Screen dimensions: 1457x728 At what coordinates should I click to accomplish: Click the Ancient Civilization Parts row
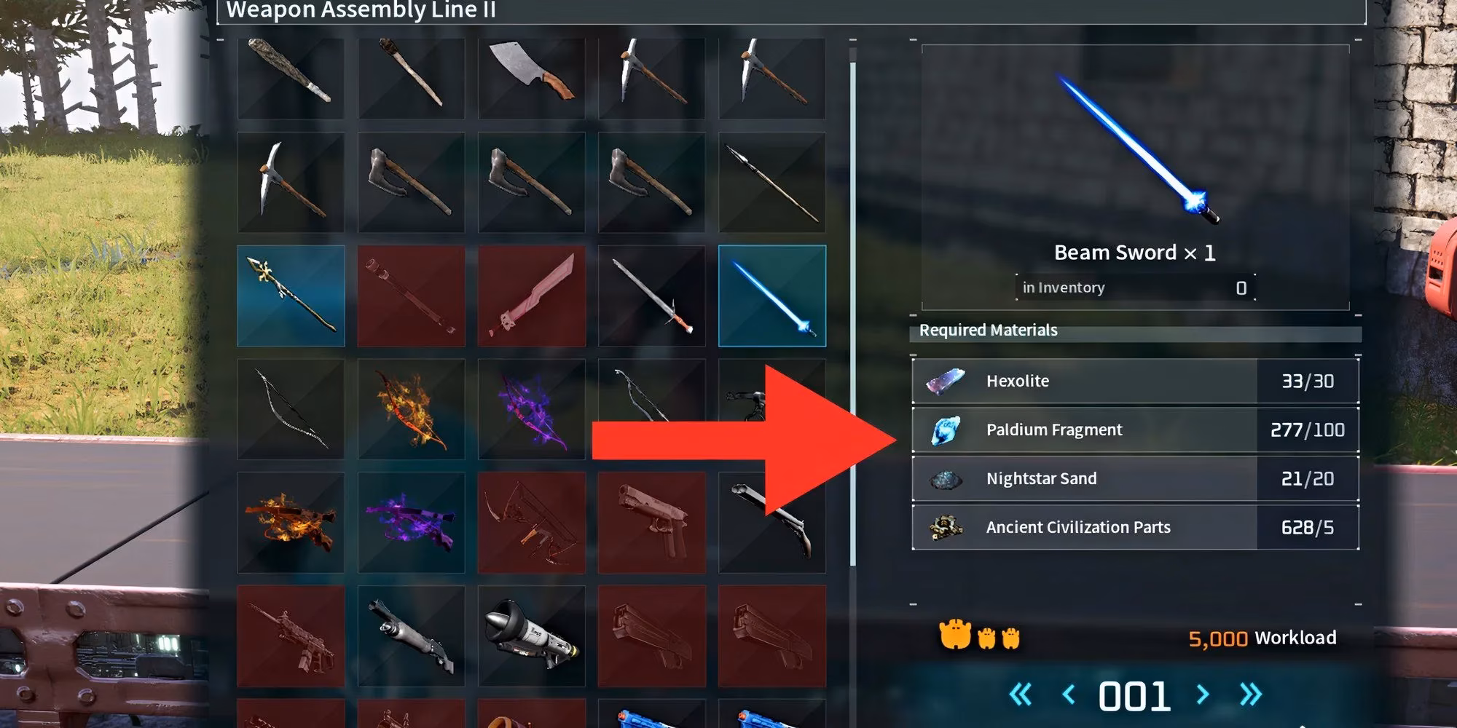[1135, 527]
